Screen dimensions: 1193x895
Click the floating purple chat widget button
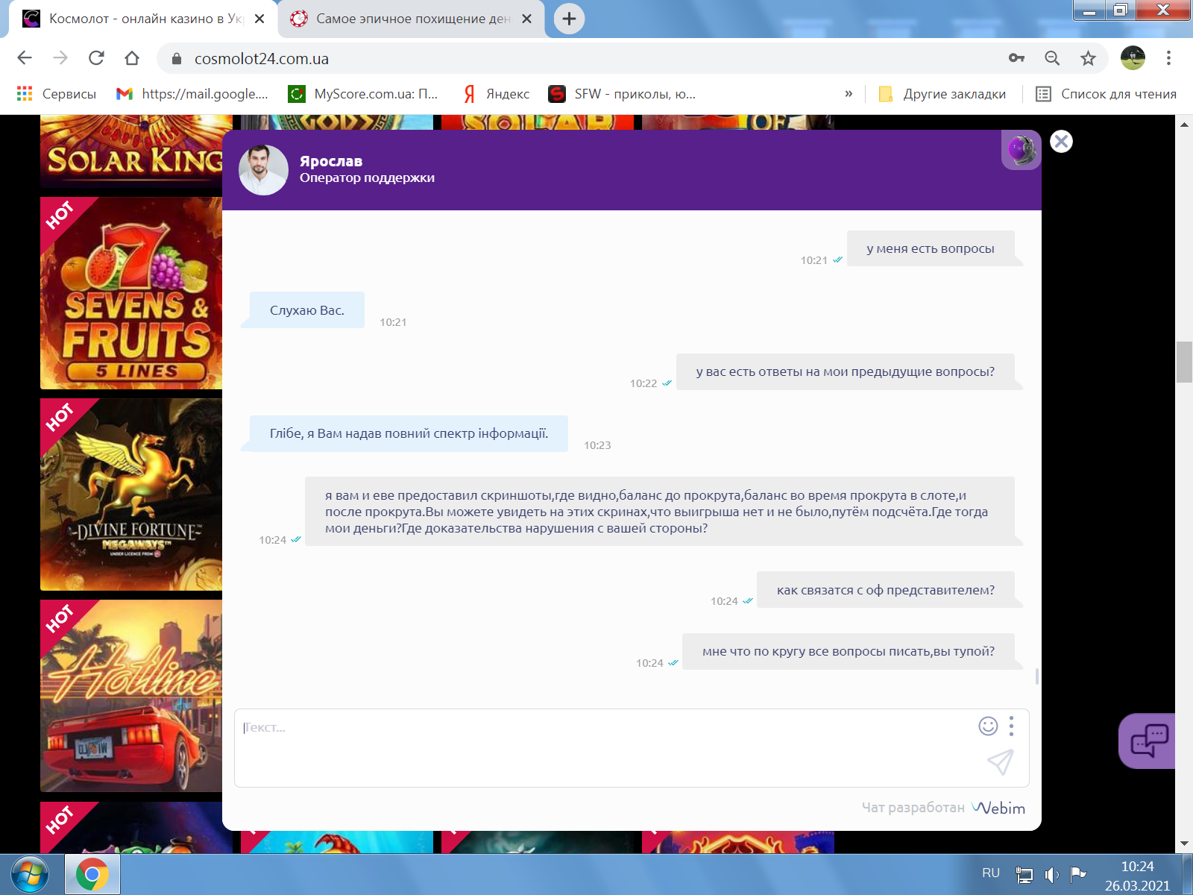pyautogui.click(x=1148, y=741)
